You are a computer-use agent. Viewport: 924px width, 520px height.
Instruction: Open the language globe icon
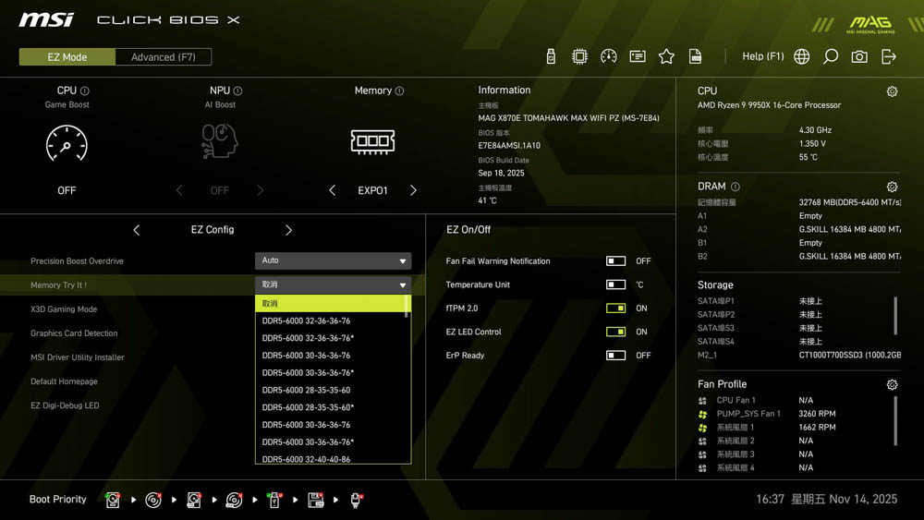(x=802, y=56)
